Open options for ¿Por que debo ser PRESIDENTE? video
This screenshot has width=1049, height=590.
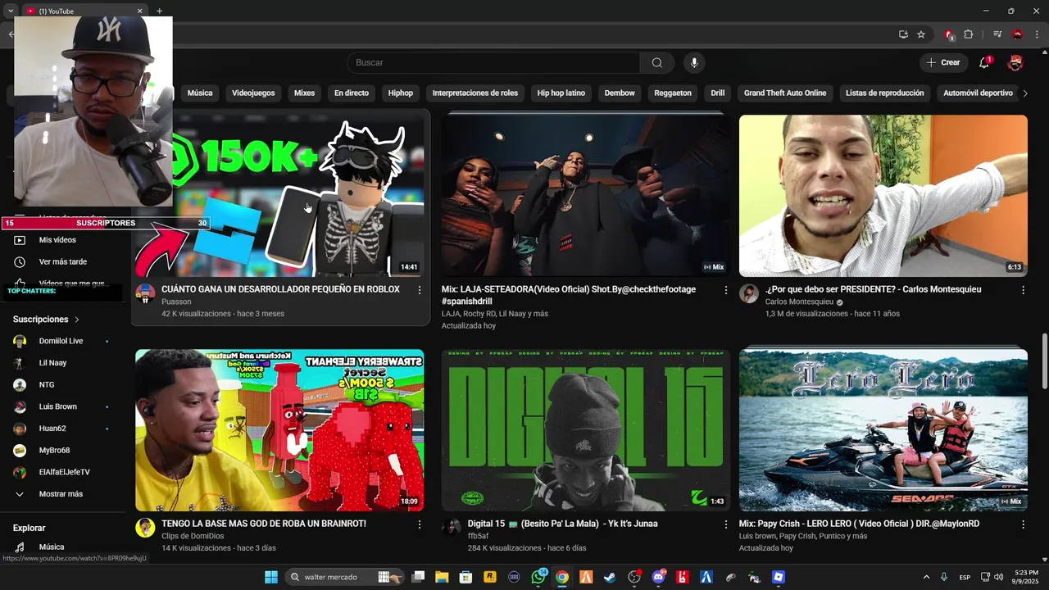click(1023, 290)
